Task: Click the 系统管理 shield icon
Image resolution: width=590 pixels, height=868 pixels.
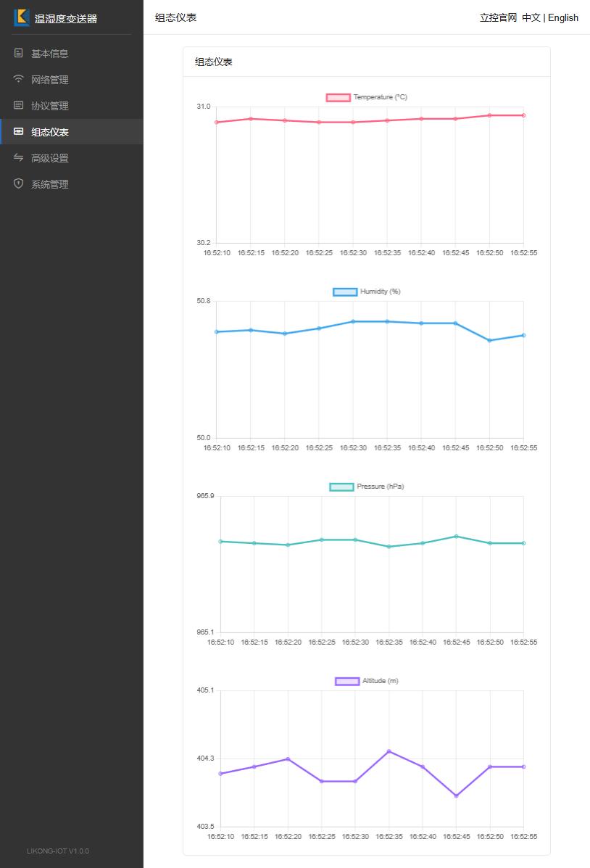Action: (18, 183)
